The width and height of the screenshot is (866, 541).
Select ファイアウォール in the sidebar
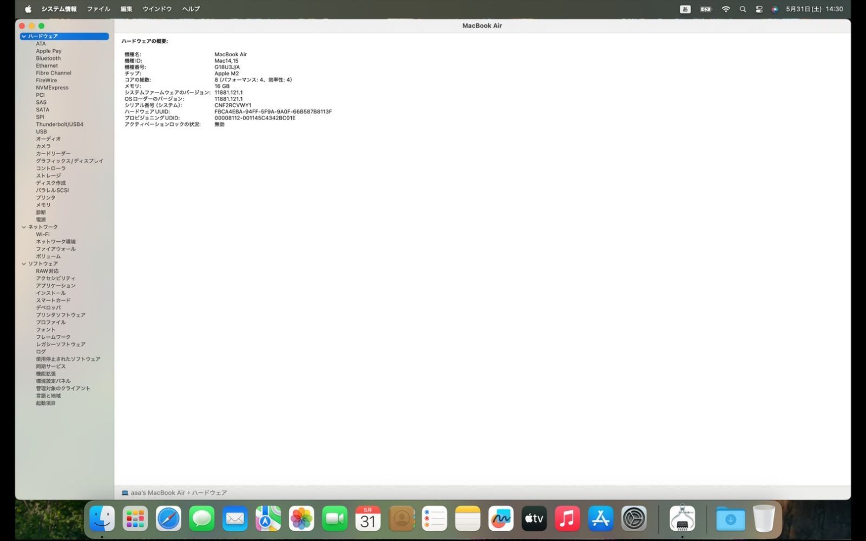pyautogui.click(x=56, y=249)
